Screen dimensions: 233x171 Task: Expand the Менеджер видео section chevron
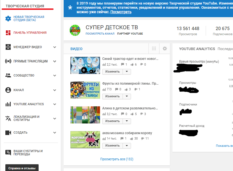(55, 47)
